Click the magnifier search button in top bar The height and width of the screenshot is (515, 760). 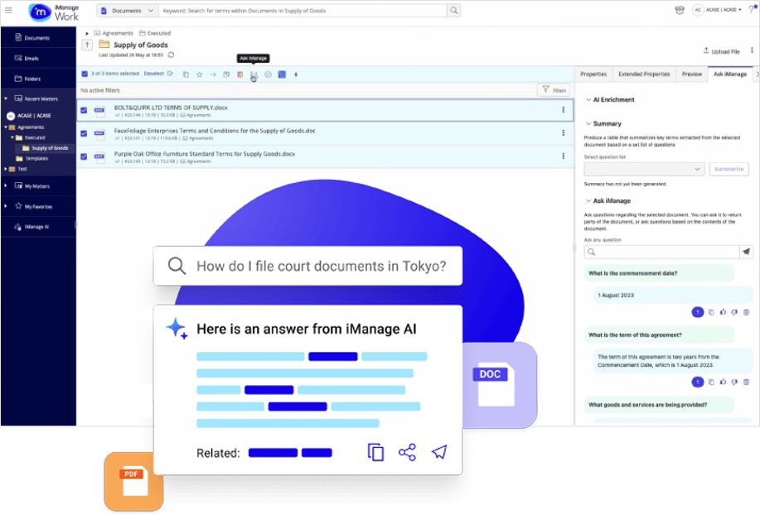[453, 10]
